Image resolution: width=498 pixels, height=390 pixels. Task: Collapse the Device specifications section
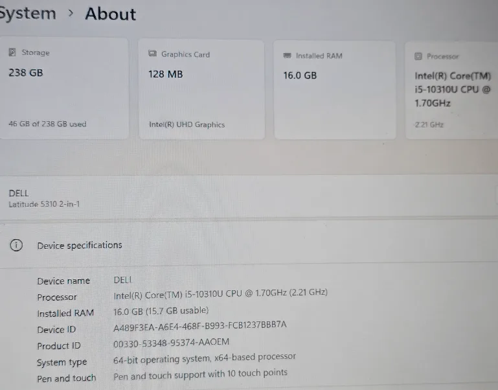click(x=80, y=245)
